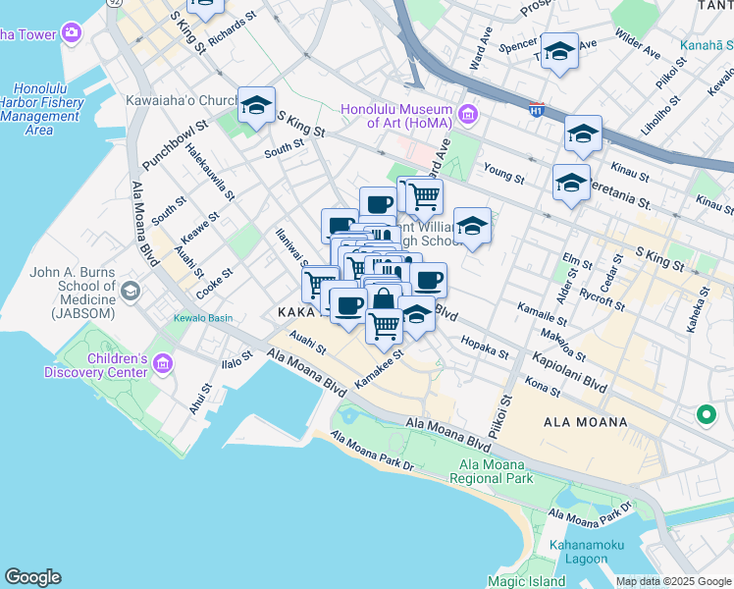Select Children's Discovery Center label
The image size is (734, 589).
pyautogui.click(x=96, y=365)
